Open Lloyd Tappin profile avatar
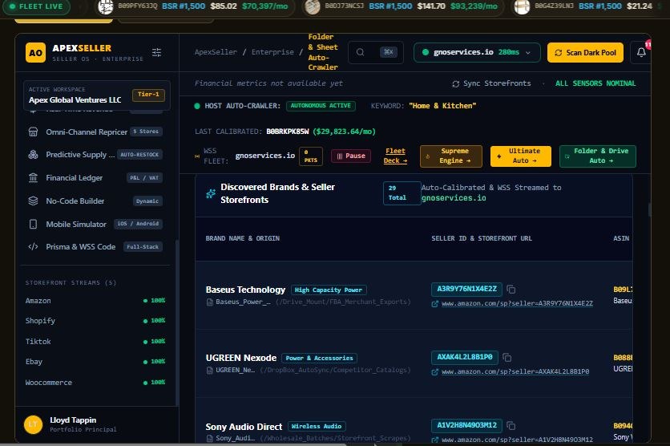This screenshot has width=670, height=446. [33, 424]
